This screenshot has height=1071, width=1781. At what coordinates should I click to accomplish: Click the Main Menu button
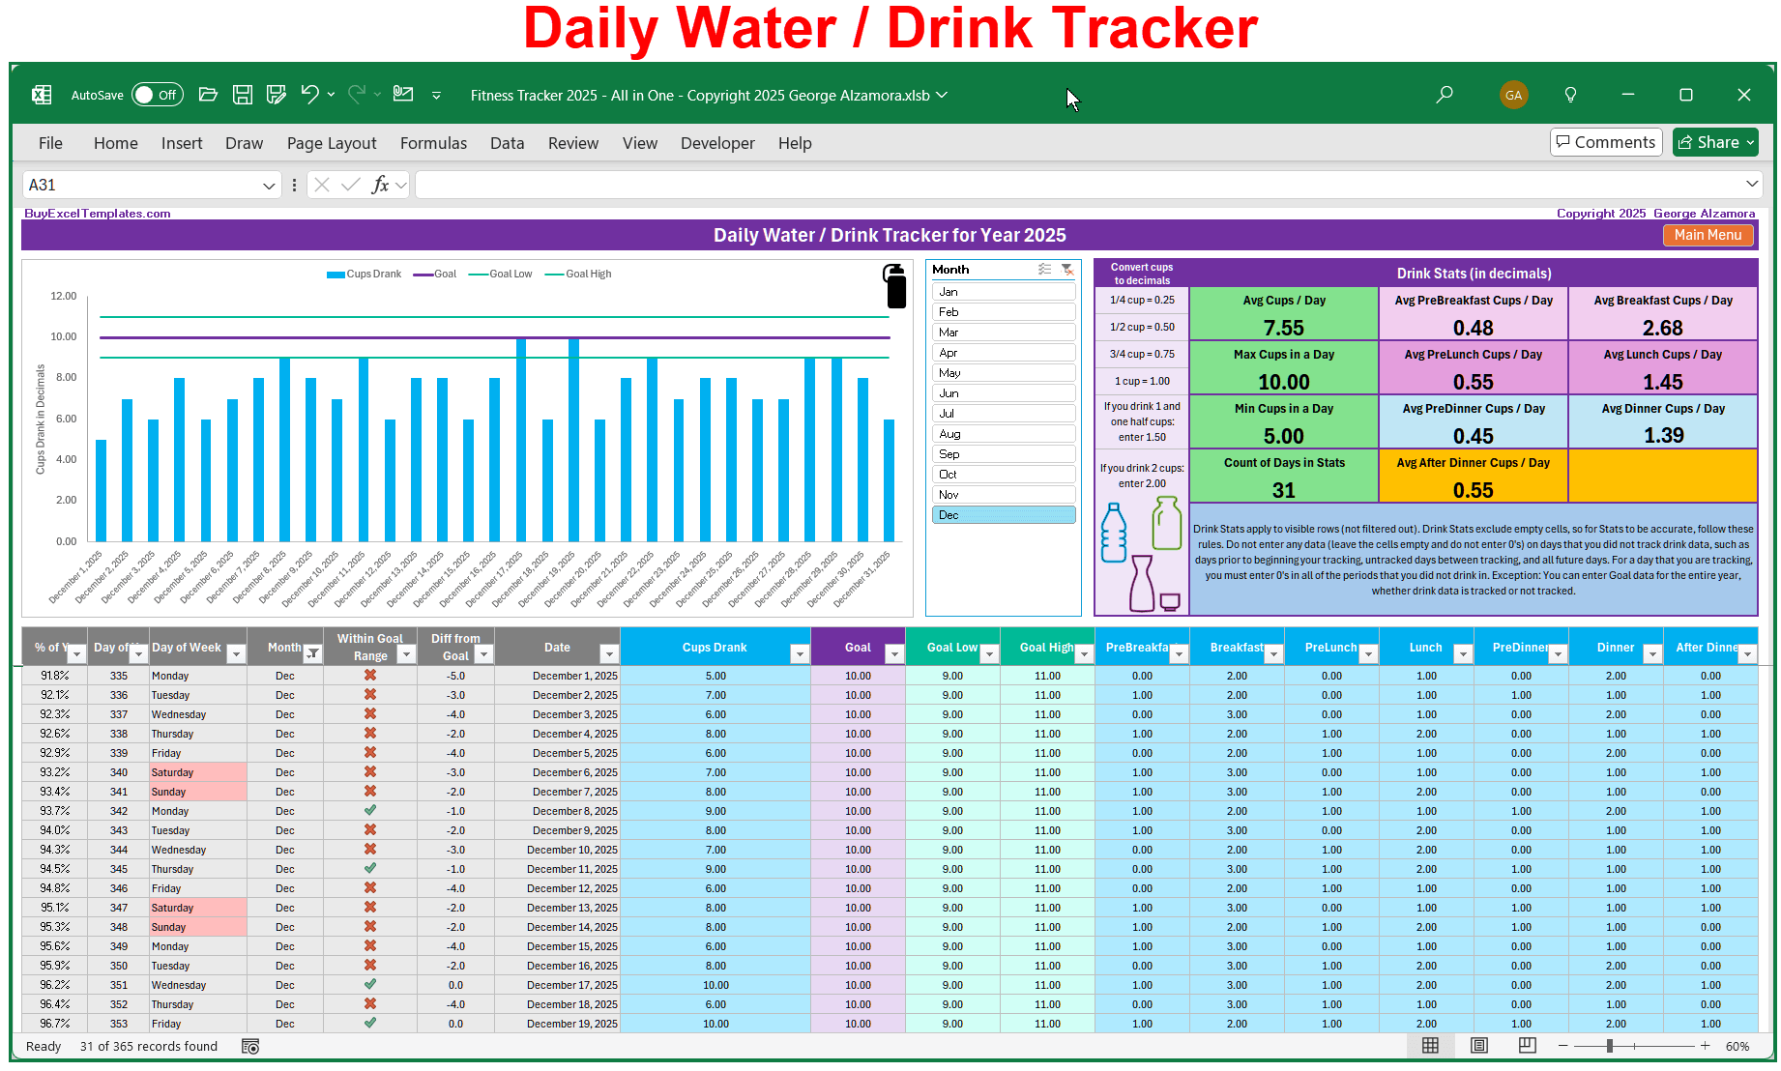[1708, 234]
